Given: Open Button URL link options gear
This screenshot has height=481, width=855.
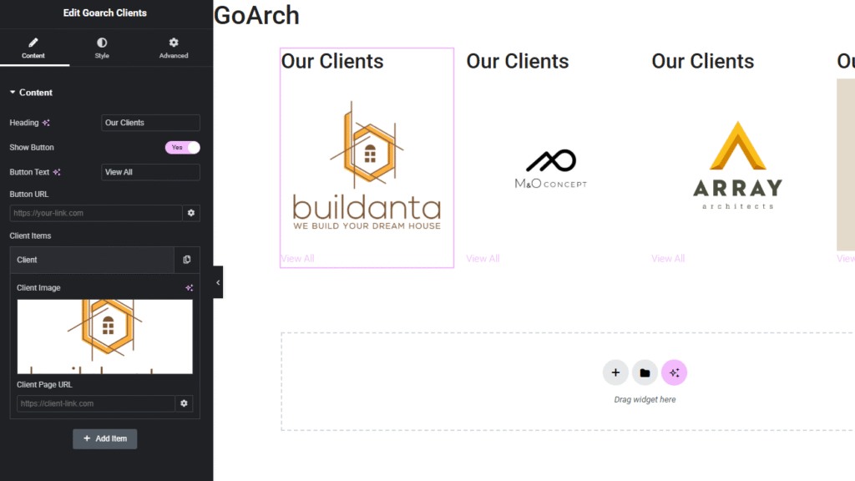Looking at the screenshot, I should coord(191,213).
